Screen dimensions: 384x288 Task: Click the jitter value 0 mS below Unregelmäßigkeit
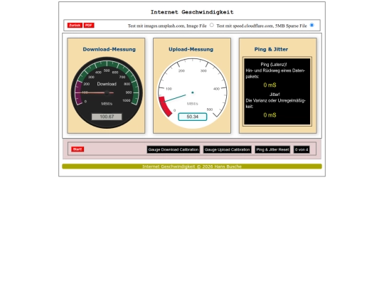(x=270, y=115)
